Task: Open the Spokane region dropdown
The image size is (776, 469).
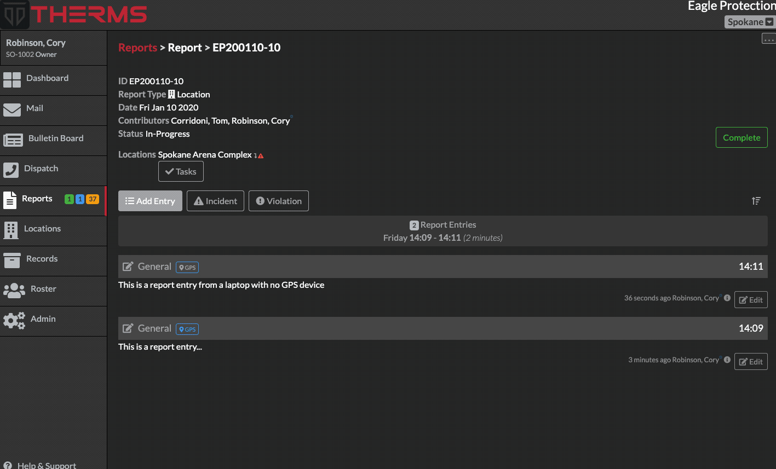Action: (749, 22)
